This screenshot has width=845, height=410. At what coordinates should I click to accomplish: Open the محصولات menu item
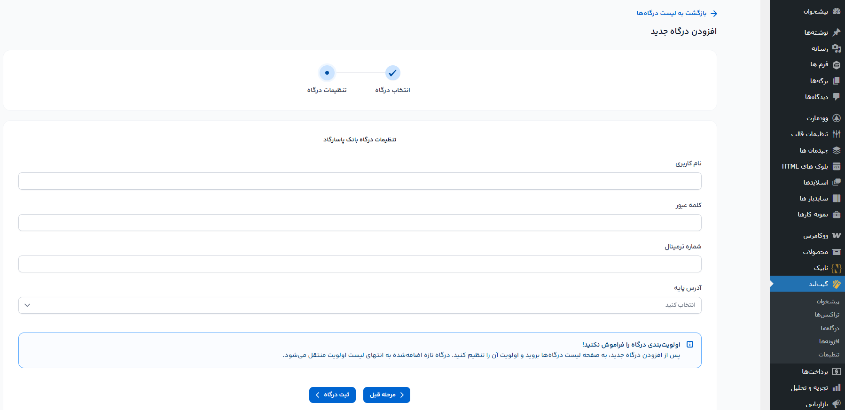click(807, 252)
